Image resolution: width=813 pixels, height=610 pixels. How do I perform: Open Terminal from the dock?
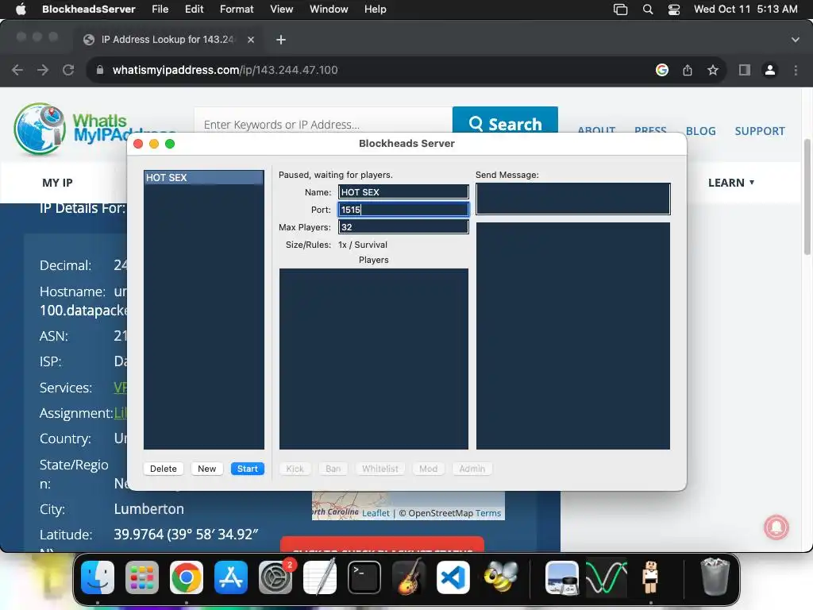364,577
